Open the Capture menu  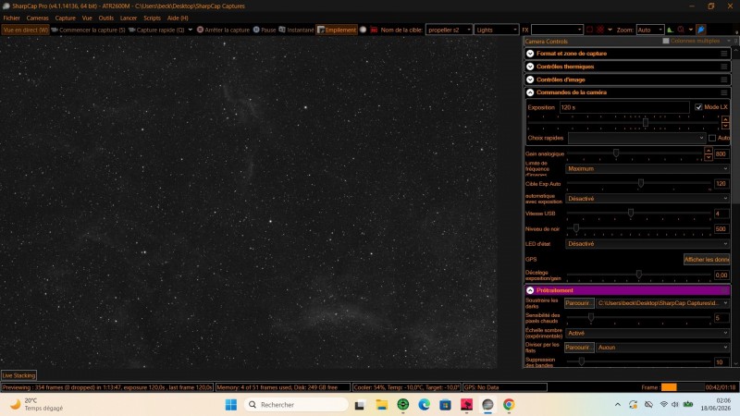pyautogui.click(x=65, y=18)
